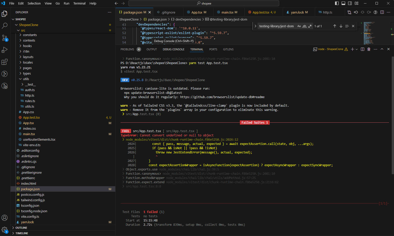Toggle Match Case in find widget

(x=299, y=26)
